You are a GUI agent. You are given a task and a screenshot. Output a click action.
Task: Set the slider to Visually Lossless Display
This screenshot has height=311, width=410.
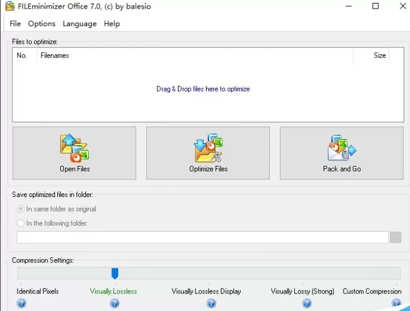point(209,273)
